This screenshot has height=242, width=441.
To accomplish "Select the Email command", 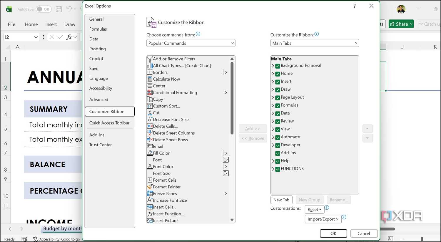I will point(188,147).
